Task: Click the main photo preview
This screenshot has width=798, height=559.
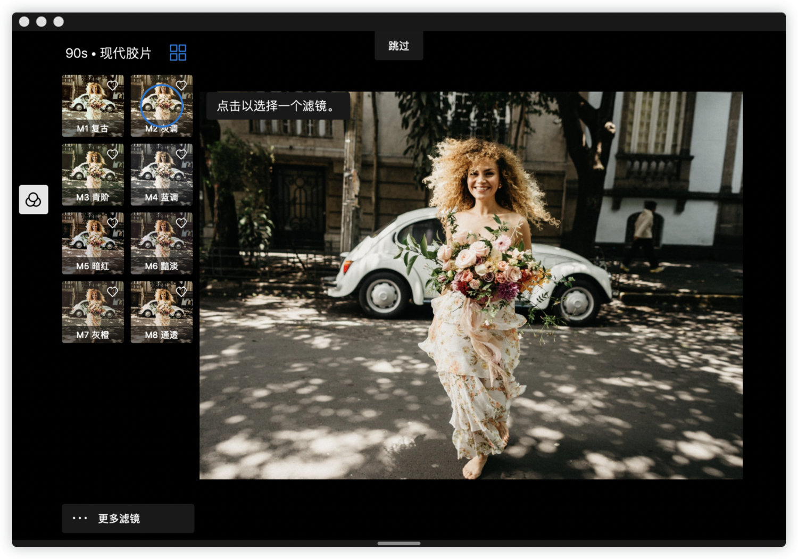Action: coord(471,286)
